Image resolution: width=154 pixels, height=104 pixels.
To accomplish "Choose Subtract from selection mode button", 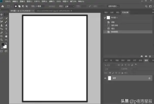I will point(23,6).
